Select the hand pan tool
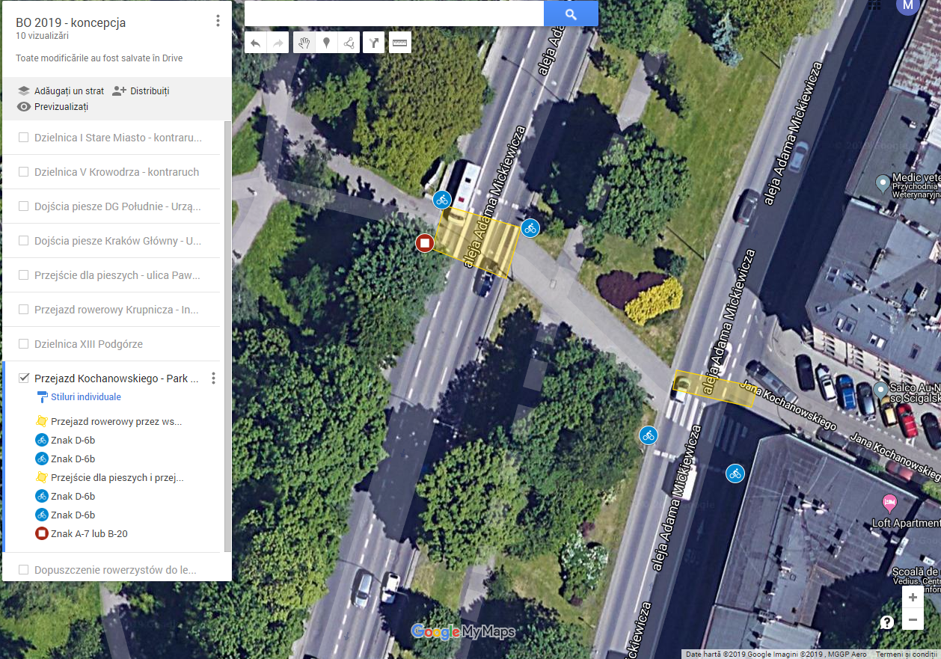 point(304,43)
